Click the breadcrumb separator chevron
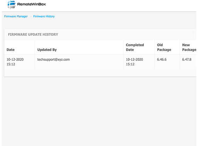This screenshot has height=146, width=198. 31,16
